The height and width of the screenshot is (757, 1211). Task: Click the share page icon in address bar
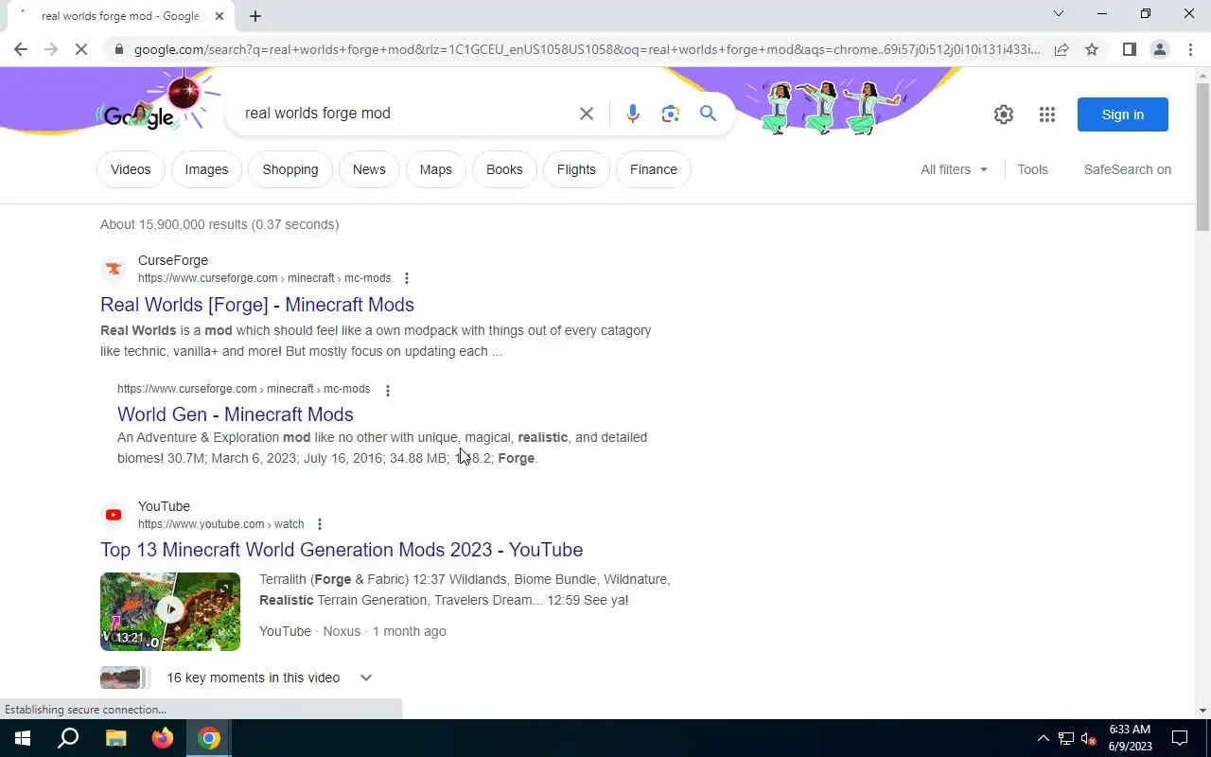(x=1062, y=49)
